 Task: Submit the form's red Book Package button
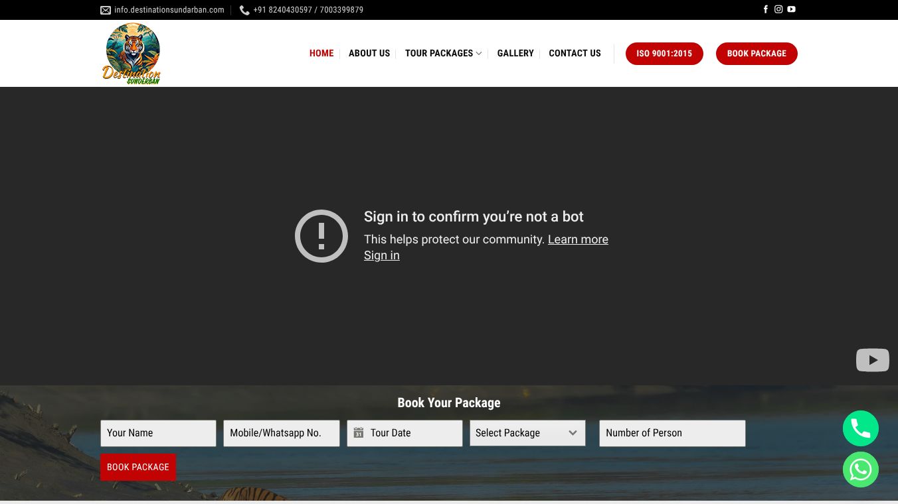pyautogui.click(x=138, y=467)
